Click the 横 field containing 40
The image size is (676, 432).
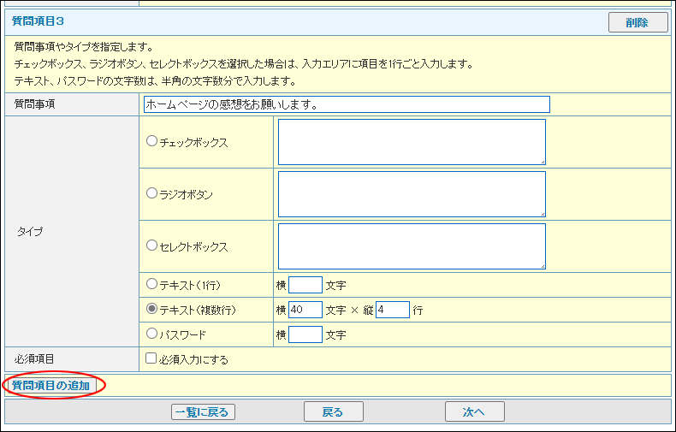pos(305,310)
